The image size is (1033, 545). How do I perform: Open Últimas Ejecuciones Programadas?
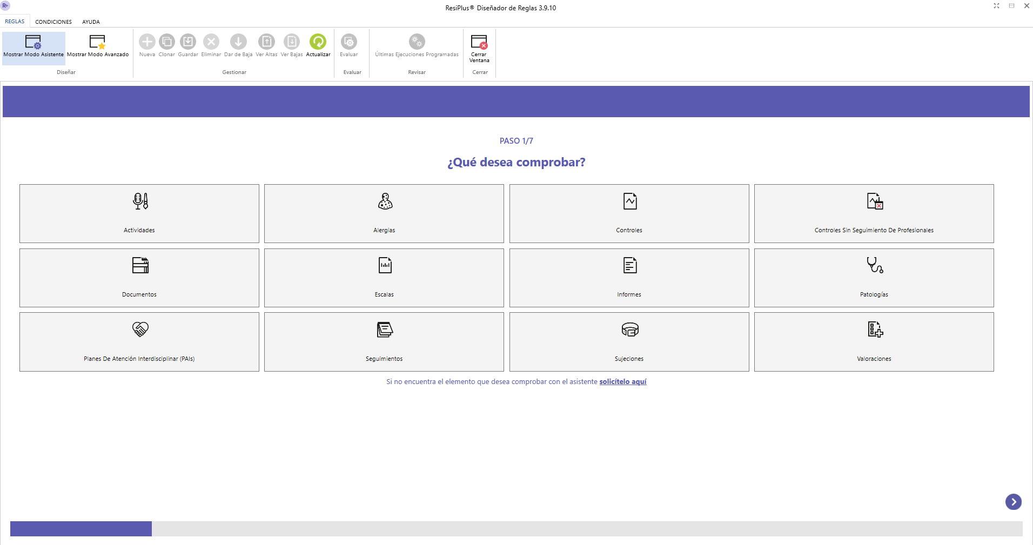tap(417, 46)
